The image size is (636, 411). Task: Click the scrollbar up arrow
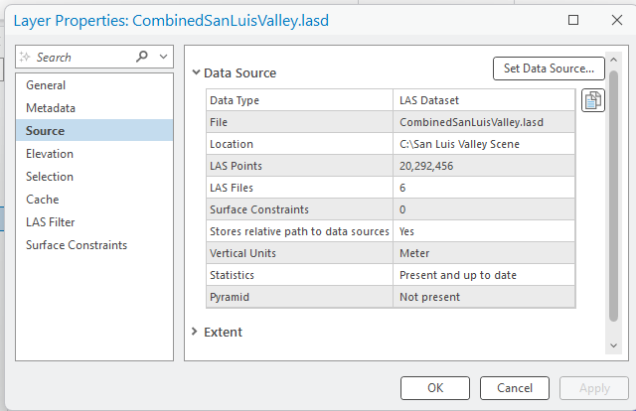point(613,60)
